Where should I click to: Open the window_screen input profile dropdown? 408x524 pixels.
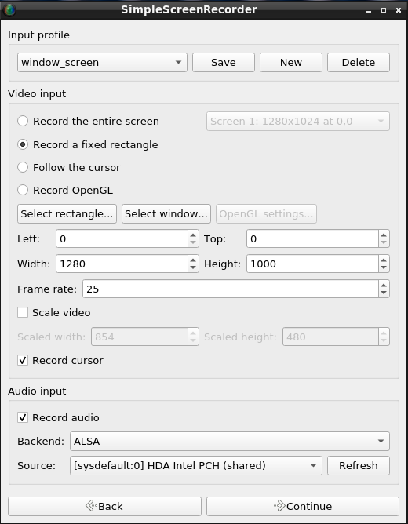click(x=102, y=62)
